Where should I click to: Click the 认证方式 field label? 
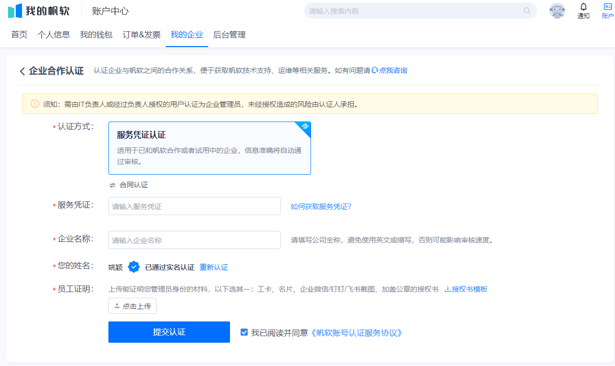[75, 126]
